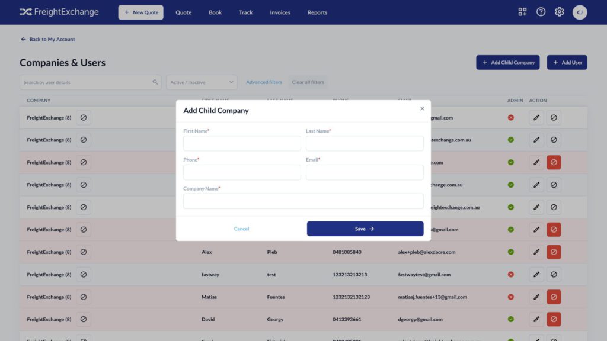Edit the fastway test user row
Viewport: 607px width, 341px height.
click(536, 275)
